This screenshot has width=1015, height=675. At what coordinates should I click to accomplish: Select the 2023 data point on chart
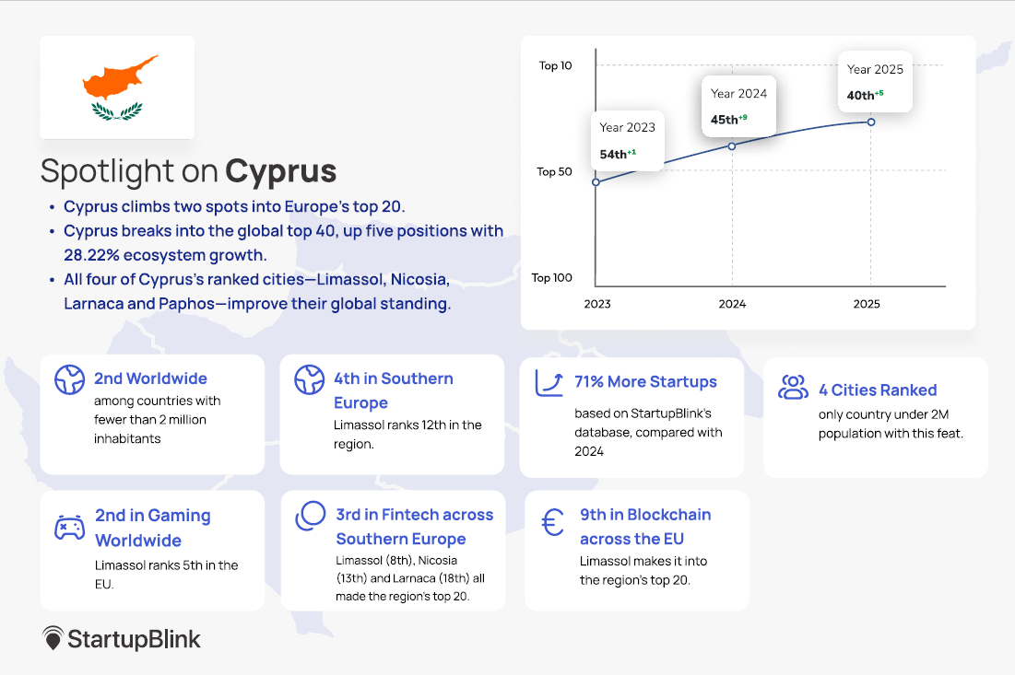596,181
